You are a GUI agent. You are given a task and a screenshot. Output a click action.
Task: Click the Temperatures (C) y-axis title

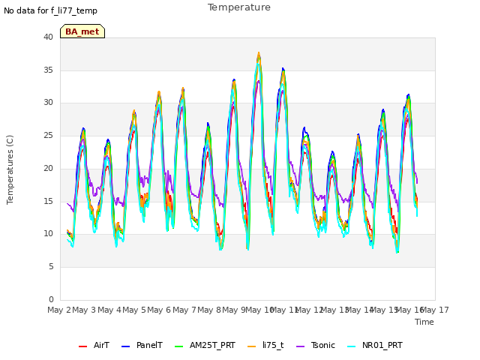pyautogui.click(x=10, y=169)
